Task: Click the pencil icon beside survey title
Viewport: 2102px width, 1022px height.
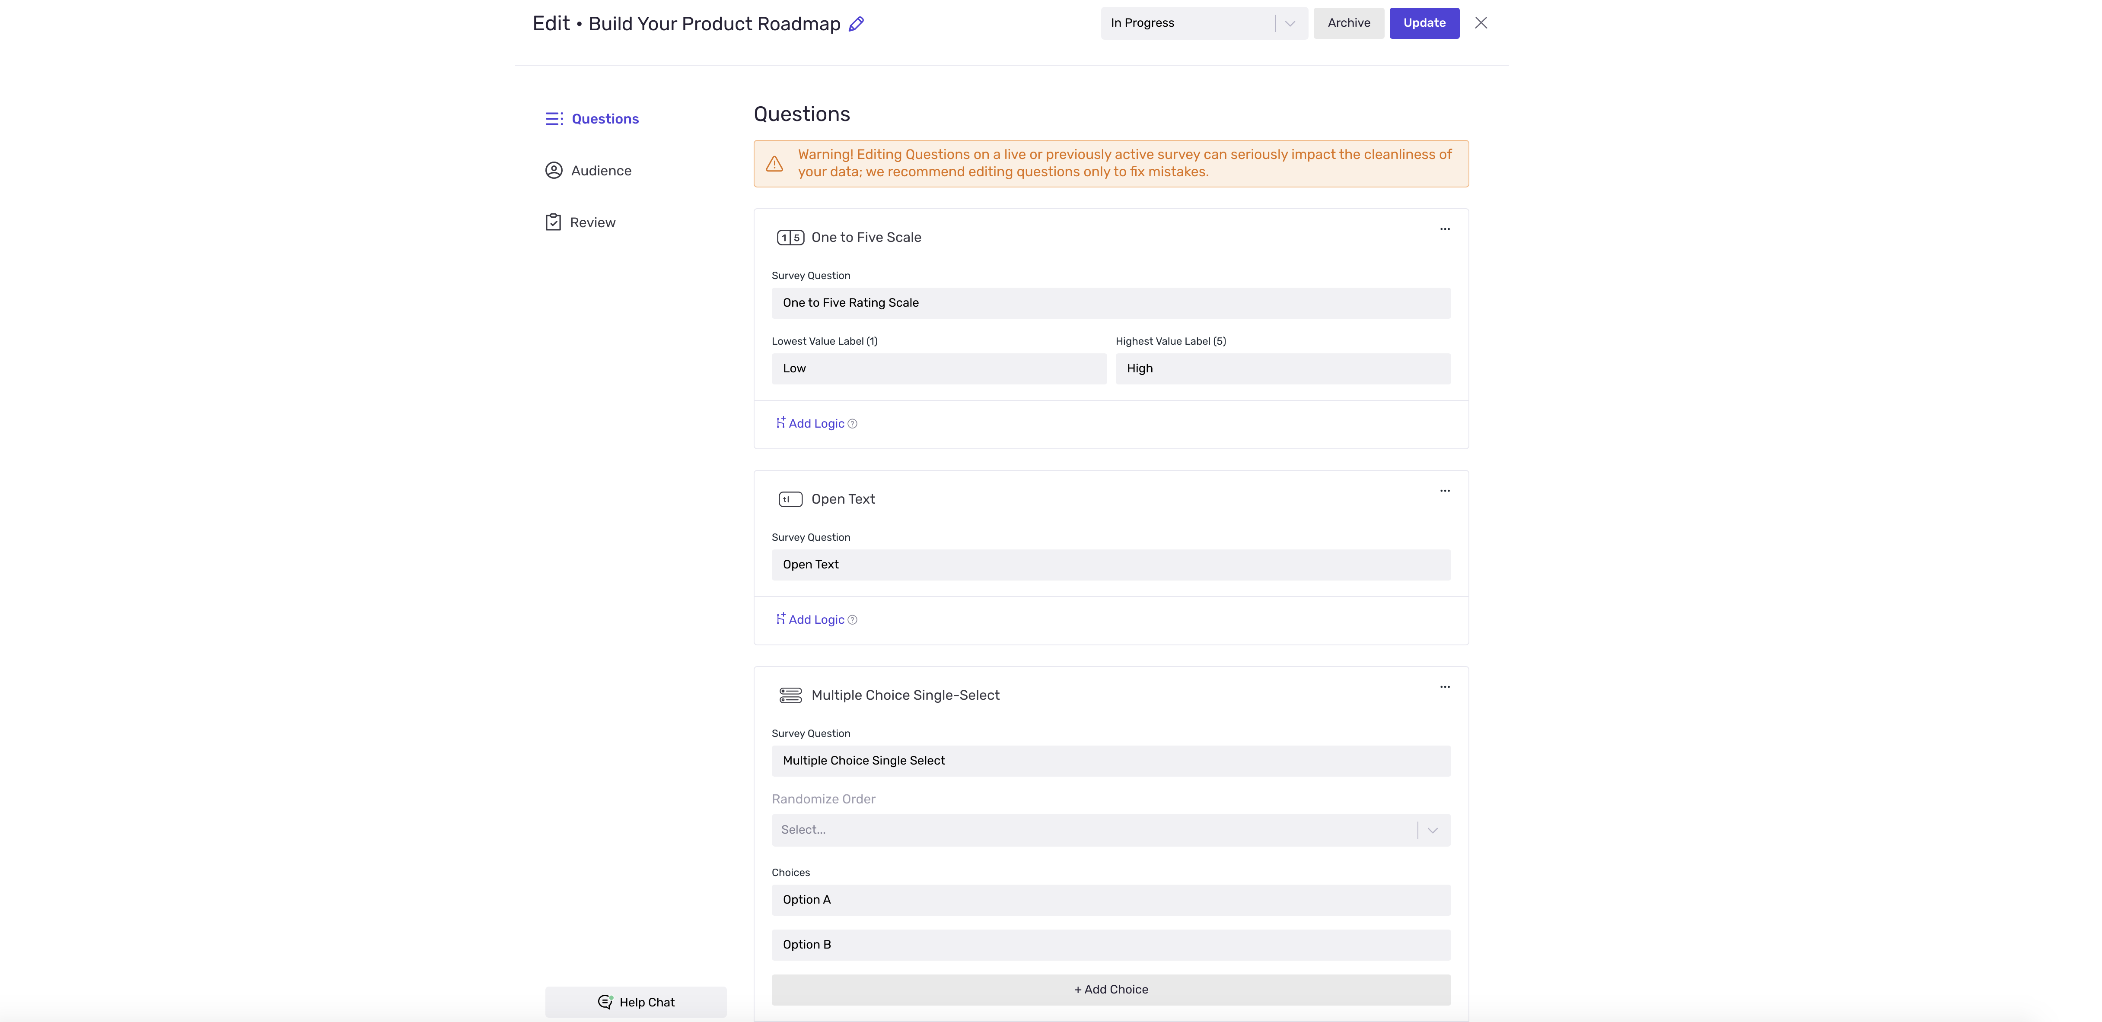Action: [x=856, y=25]
